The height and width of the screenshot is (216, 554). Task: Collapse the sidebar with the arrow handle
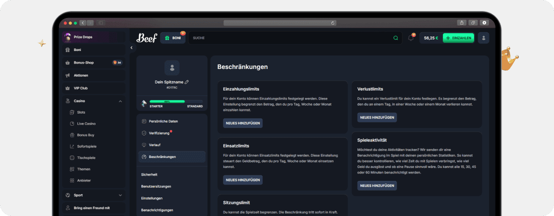click(131, 47)
